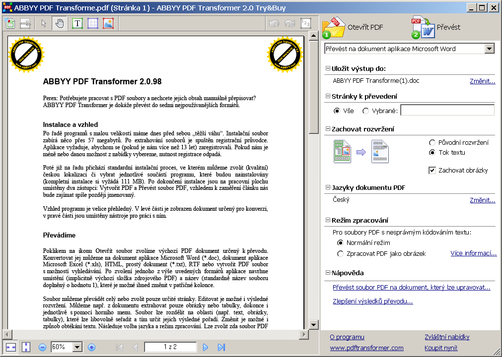Click the fit to width icon

click(10, 347)
